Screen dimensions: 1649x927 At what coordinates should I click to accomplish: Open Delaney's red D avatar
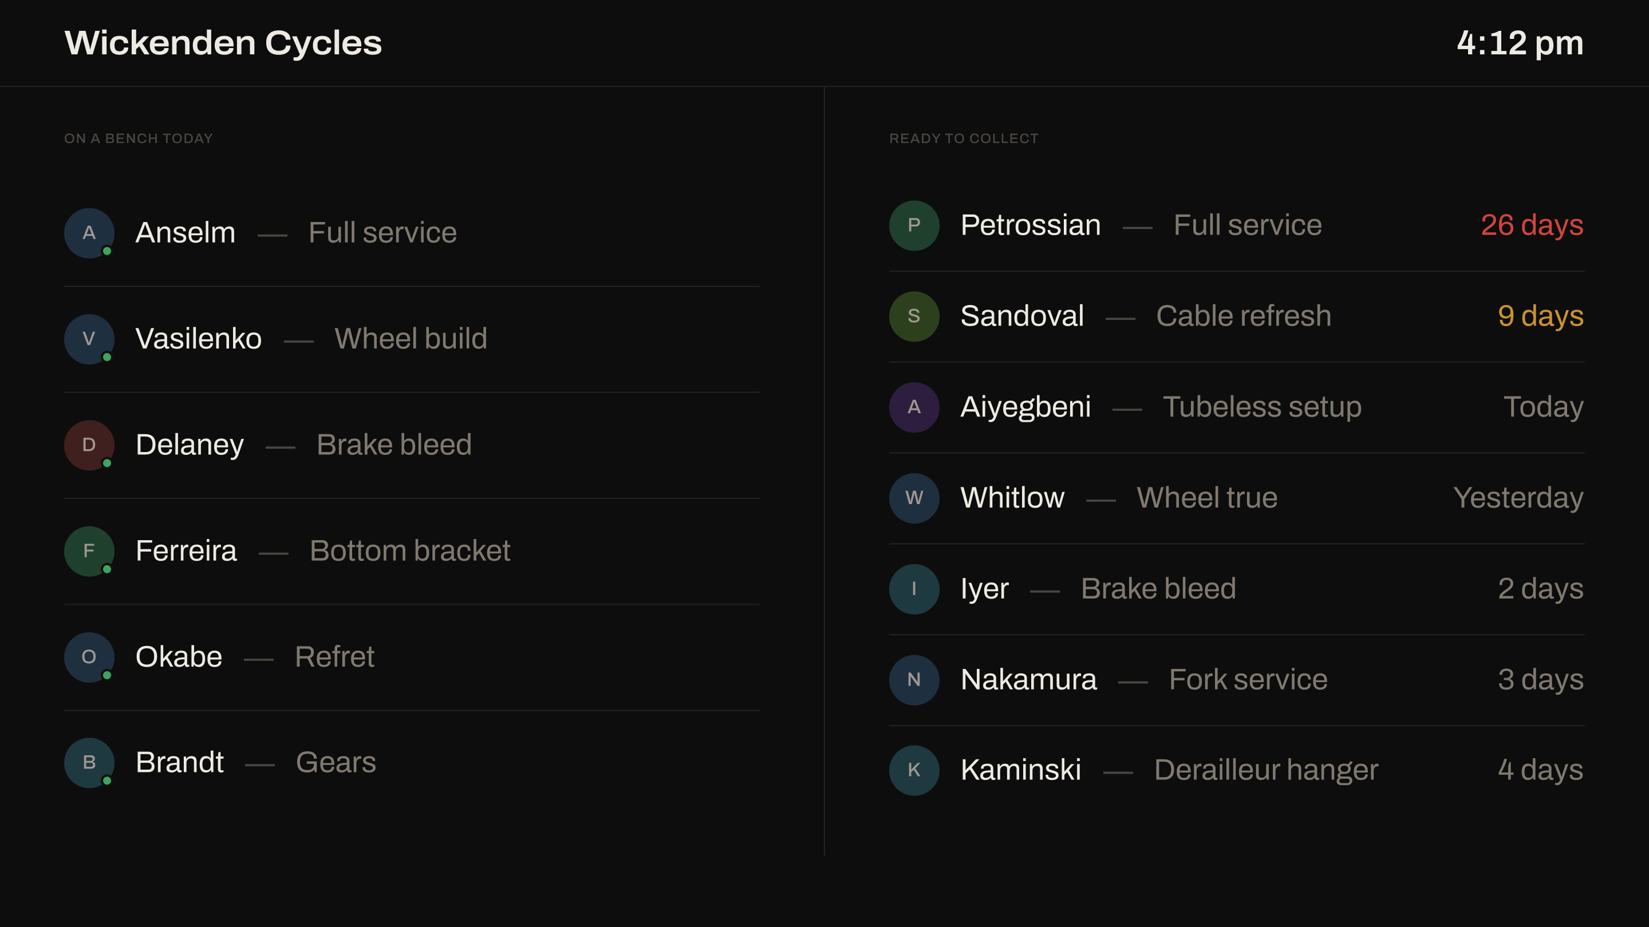89,445
